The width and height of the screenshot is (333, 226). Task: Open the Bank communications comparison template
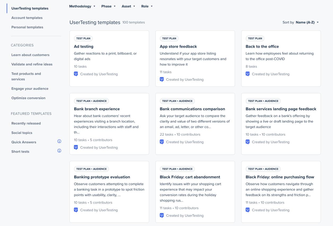pos(192,109)
